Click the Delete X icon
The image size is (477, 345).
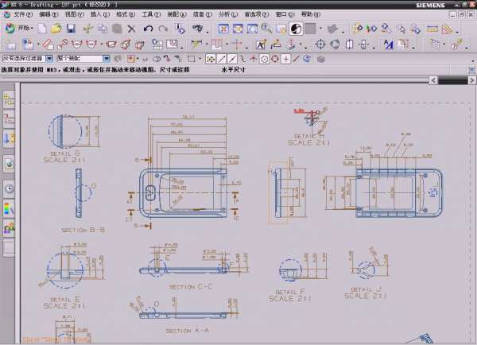(x=132, y=29)
